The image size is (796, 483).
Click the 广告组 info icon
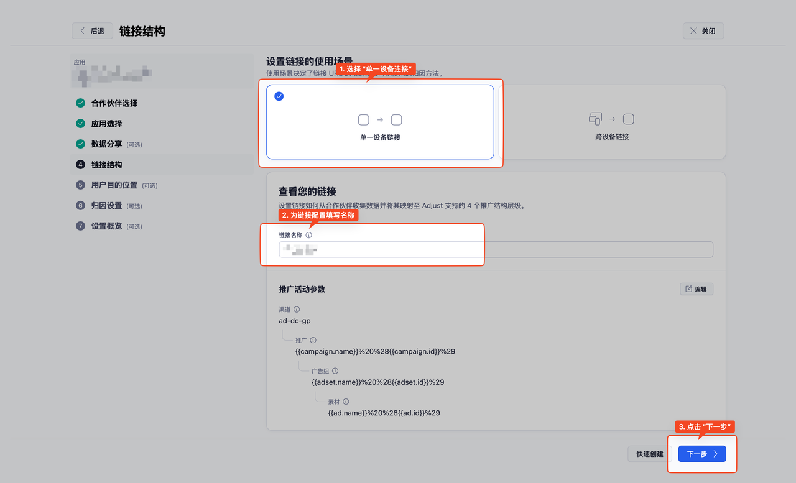[335, 370]
